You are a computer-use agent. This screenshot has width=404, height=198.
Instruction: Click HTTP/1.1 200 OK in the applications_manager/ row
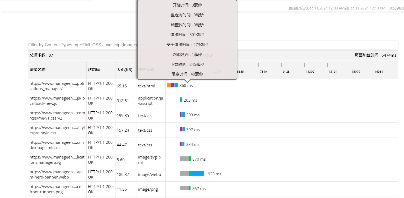[x=100, y=86]
